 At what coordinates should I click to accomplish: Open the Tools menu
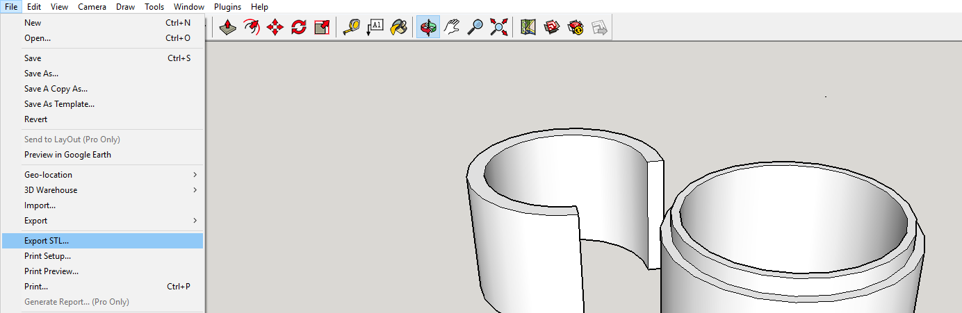coord(154,6)
